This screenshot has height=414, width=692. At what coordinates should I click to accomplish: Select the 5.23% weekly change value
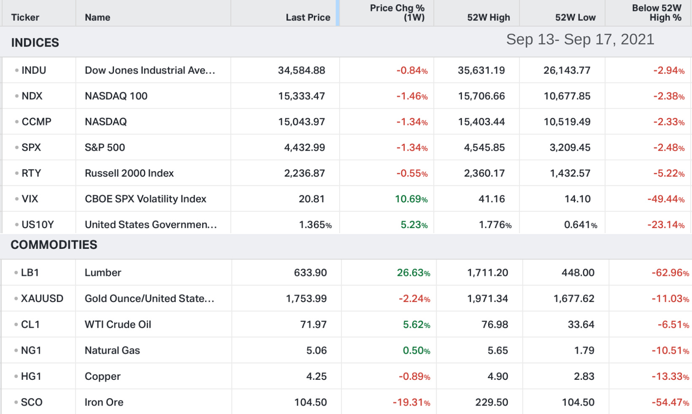pyautogui.click(x=414, y=225)
